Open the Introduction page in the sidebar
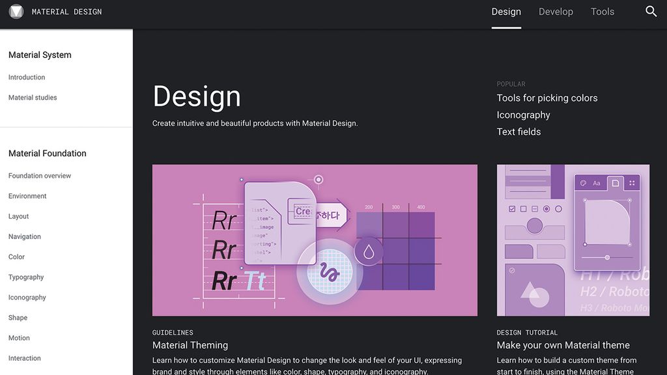The image size is (667, 375). pyautogui.click(x=26, y=77)
